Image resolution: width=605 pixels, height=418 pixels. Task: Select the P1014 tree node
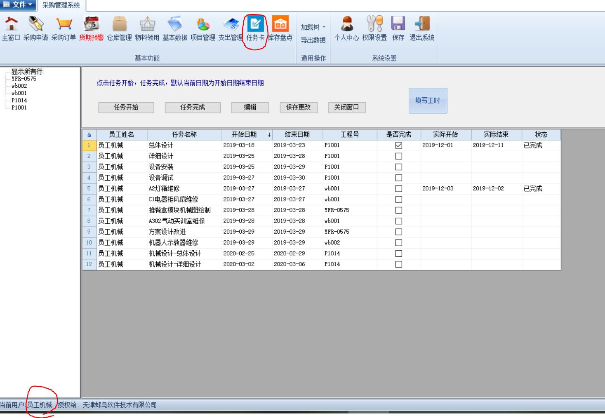[x=19, y=100]
